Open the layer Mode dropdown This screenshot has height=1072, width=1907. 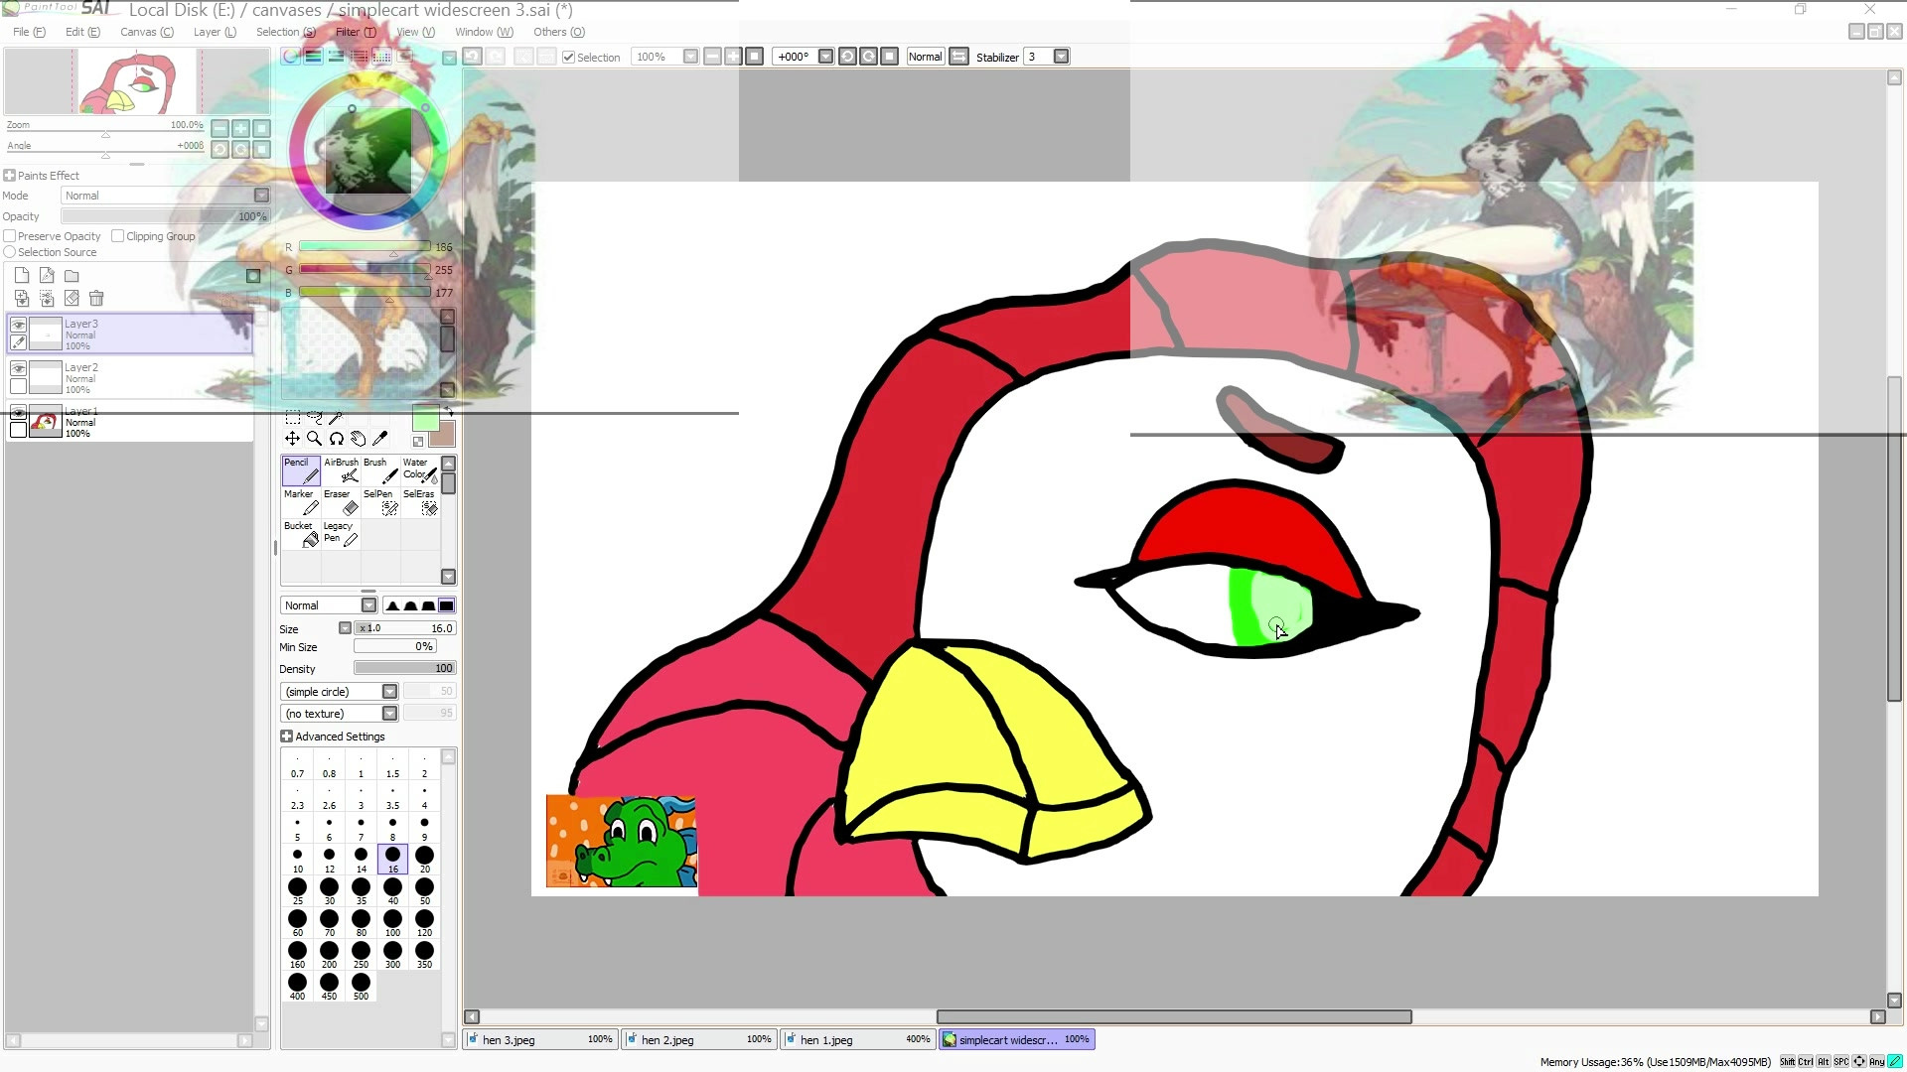261,196
